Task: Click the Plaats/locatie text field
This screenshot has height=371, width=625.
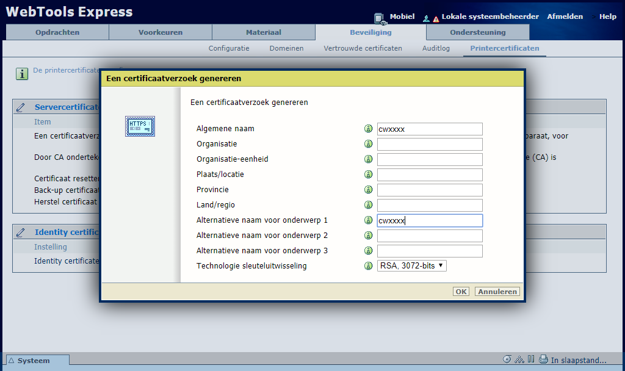Action: click(430, 175)
